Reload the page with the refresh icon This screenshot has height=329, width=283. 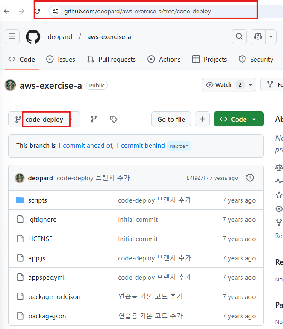coord(38,11)
